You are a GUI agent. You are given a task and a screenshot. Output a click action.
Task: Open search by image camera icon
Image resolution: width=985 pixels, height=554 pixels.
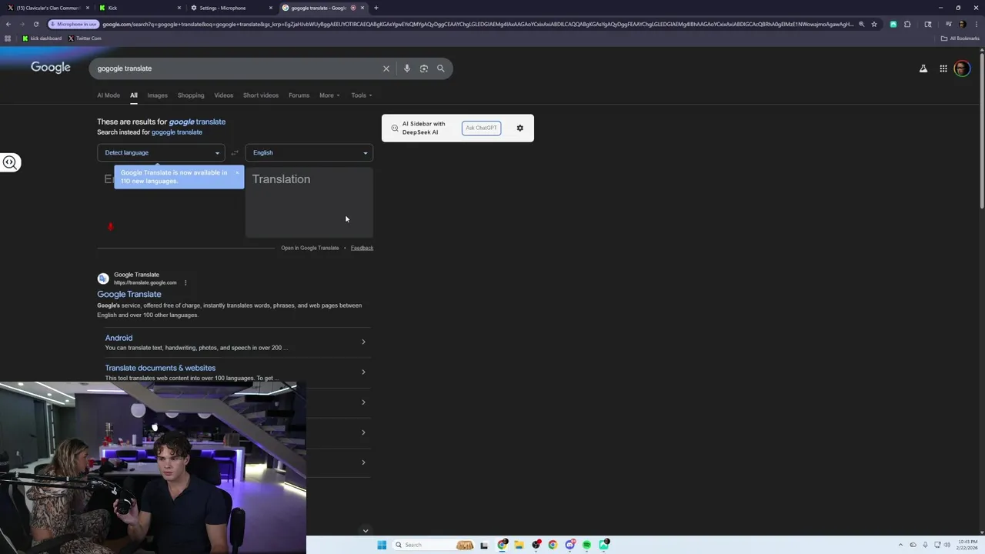tap(424, 68)
